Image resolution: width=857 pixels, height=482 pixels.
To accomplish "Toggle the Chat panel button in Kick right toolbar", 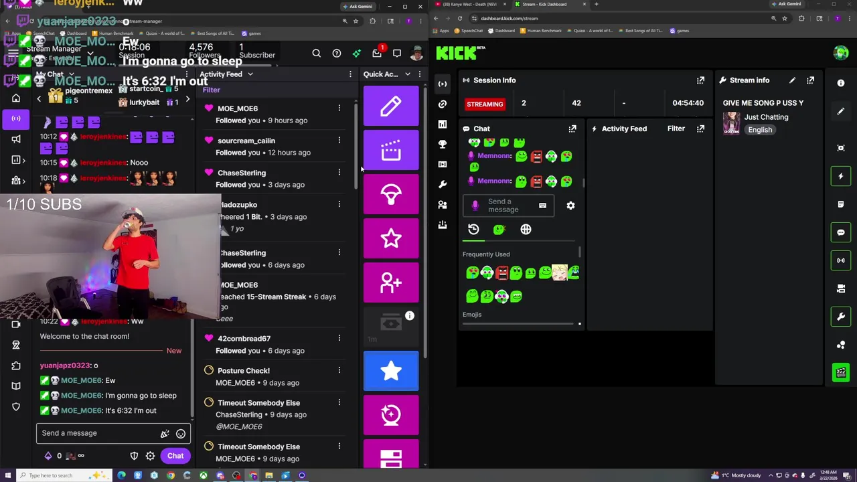I will point(841,232).
